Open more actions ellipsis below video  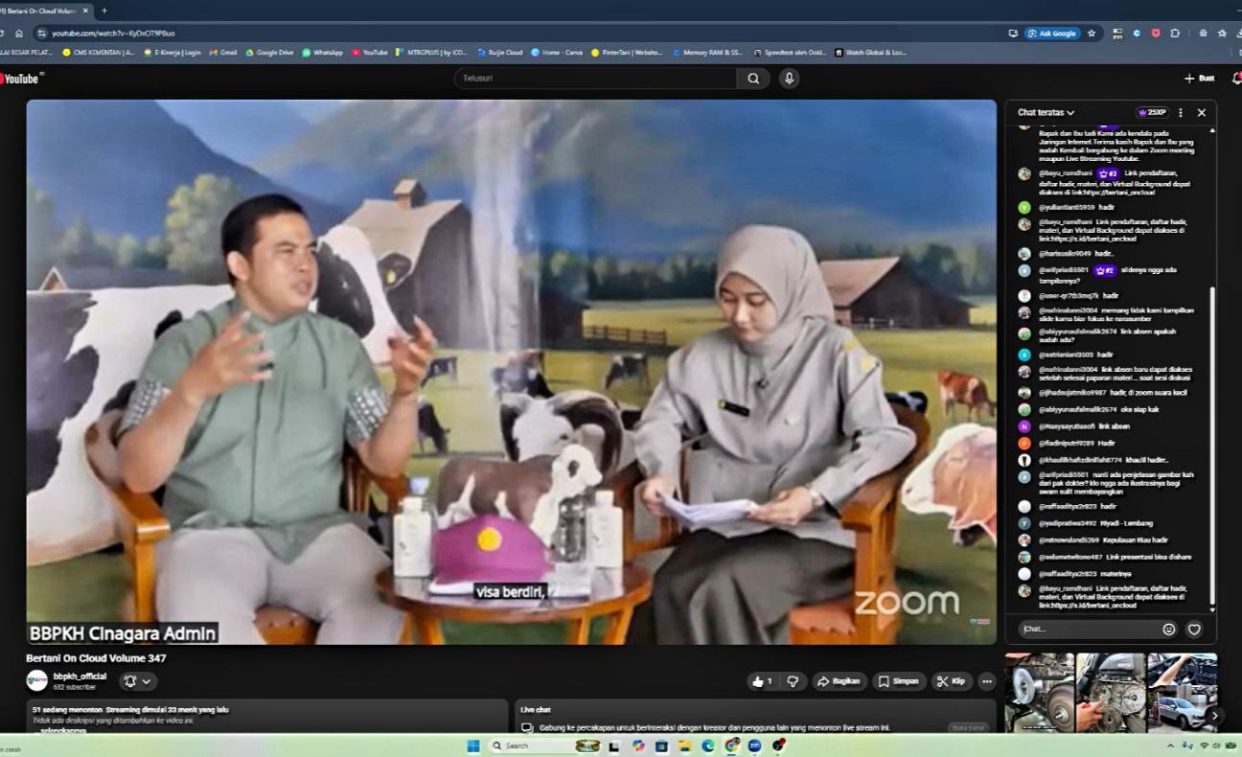(987, 681)
